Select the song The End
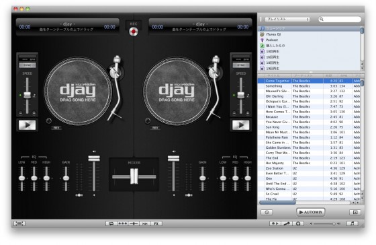The image size is (376, 245). click(309, 158)
